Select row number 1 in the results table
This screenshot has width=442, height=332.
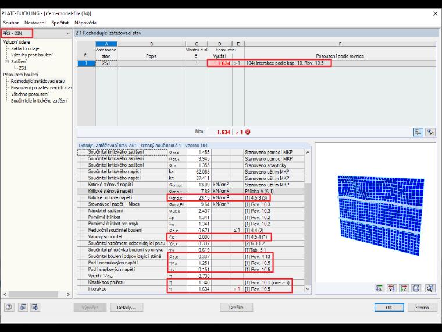pyautogui.click(x=86, y=63)
